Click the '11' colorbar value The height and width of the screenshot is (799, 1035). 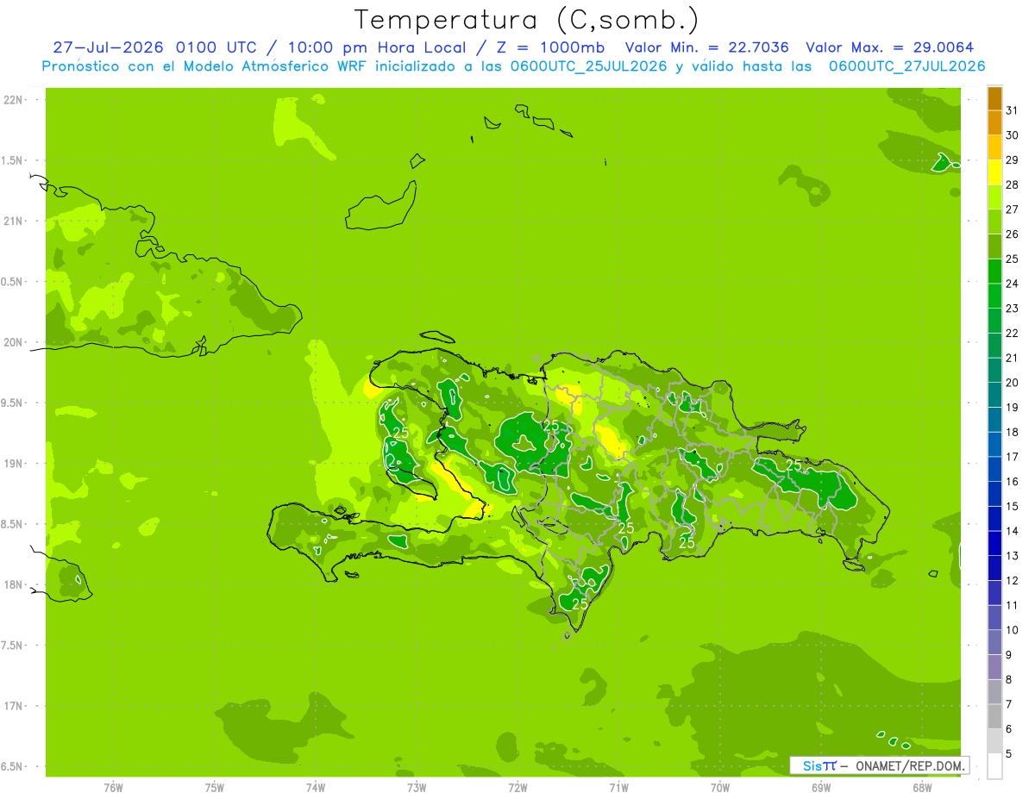tap(1012, 605)
